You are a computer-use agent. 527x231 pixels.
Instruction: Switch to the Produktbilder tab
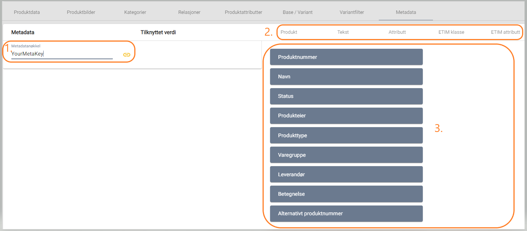click(81, 12)
